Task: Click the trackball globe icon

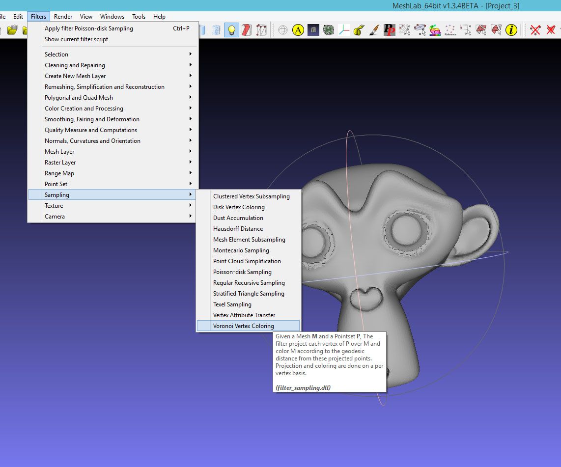Action: (x=282, y=29)
